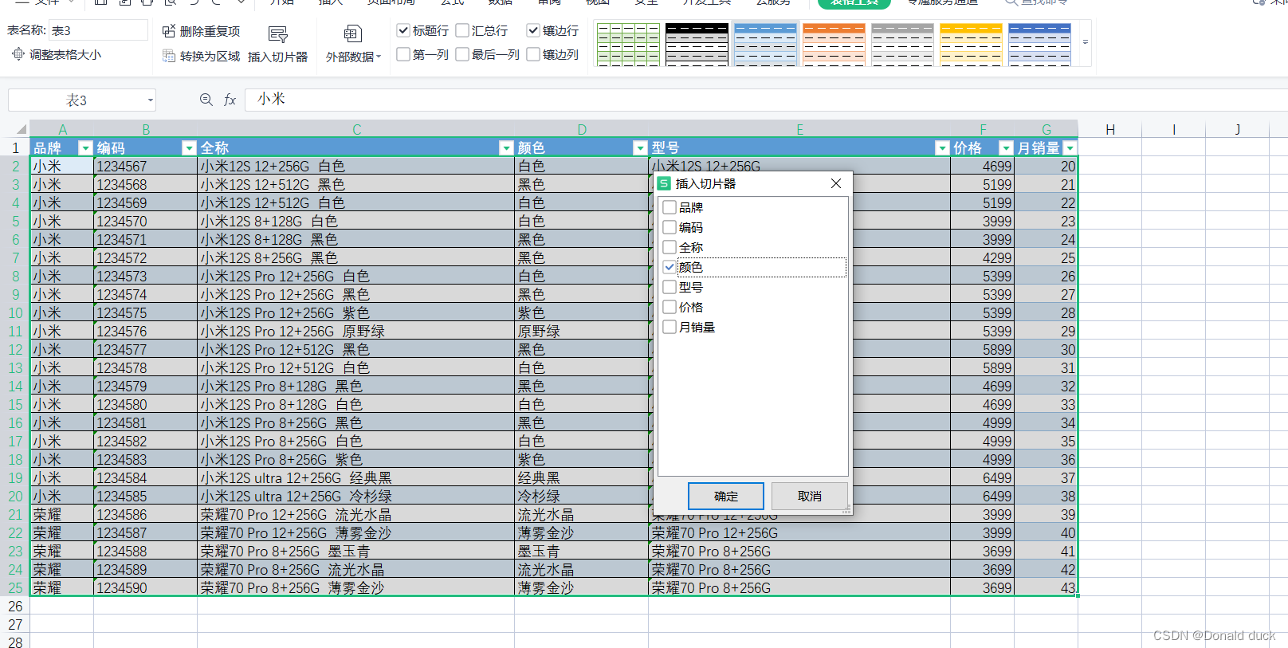
Task: Select row 26 header
Action: click(x=15, y=607)
